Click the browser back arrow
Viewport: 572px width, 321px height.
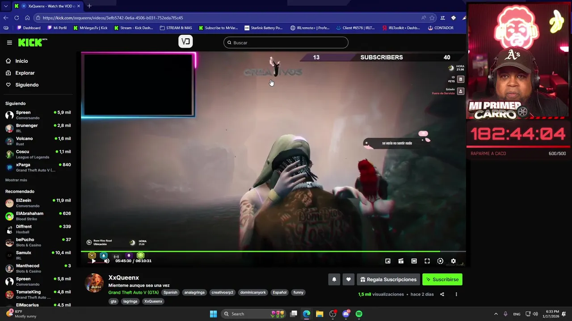tap(6, 18)
